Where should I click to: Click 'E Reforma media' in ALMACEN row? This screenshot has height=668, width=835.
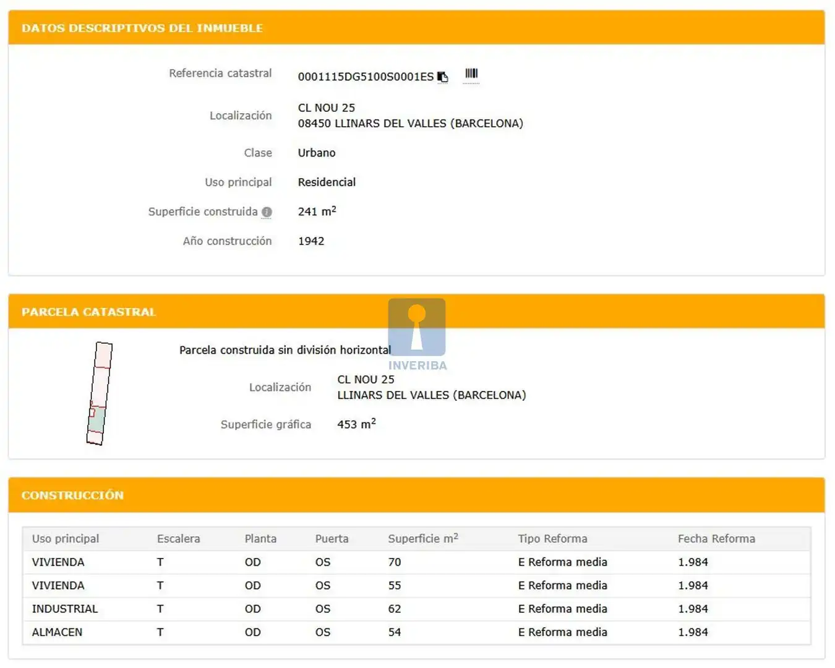point(563,633)
